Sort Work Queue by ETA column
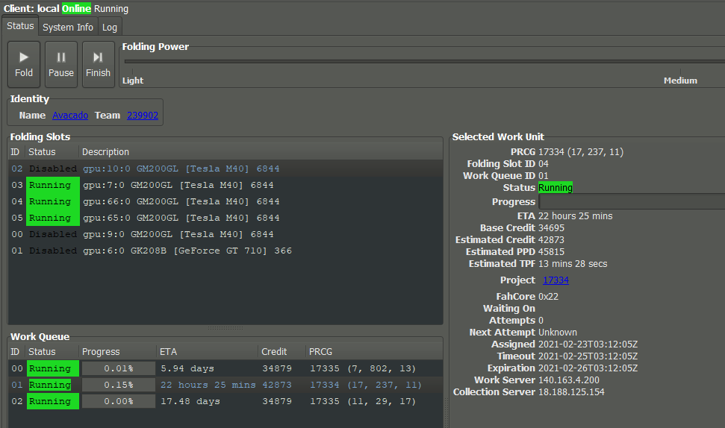The width and height of the screenshot is (725, 428). point(207,352)
